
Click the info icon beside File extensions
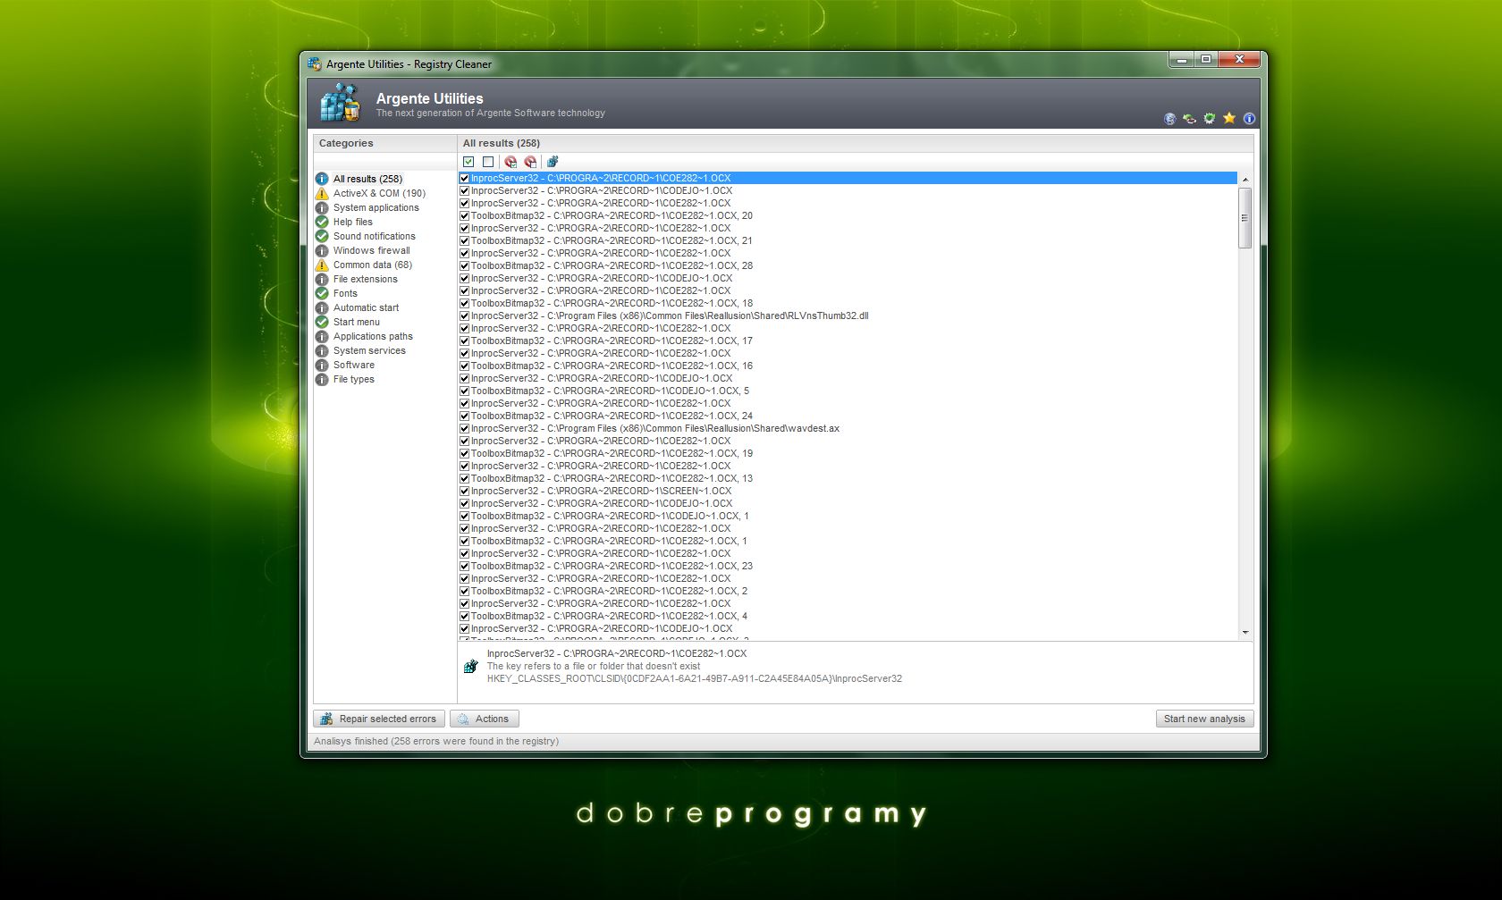322,279
